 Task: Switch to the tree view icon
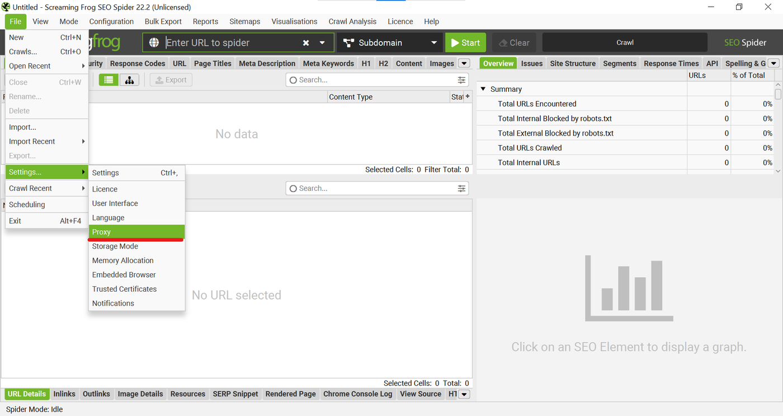(x=129, y=80)
